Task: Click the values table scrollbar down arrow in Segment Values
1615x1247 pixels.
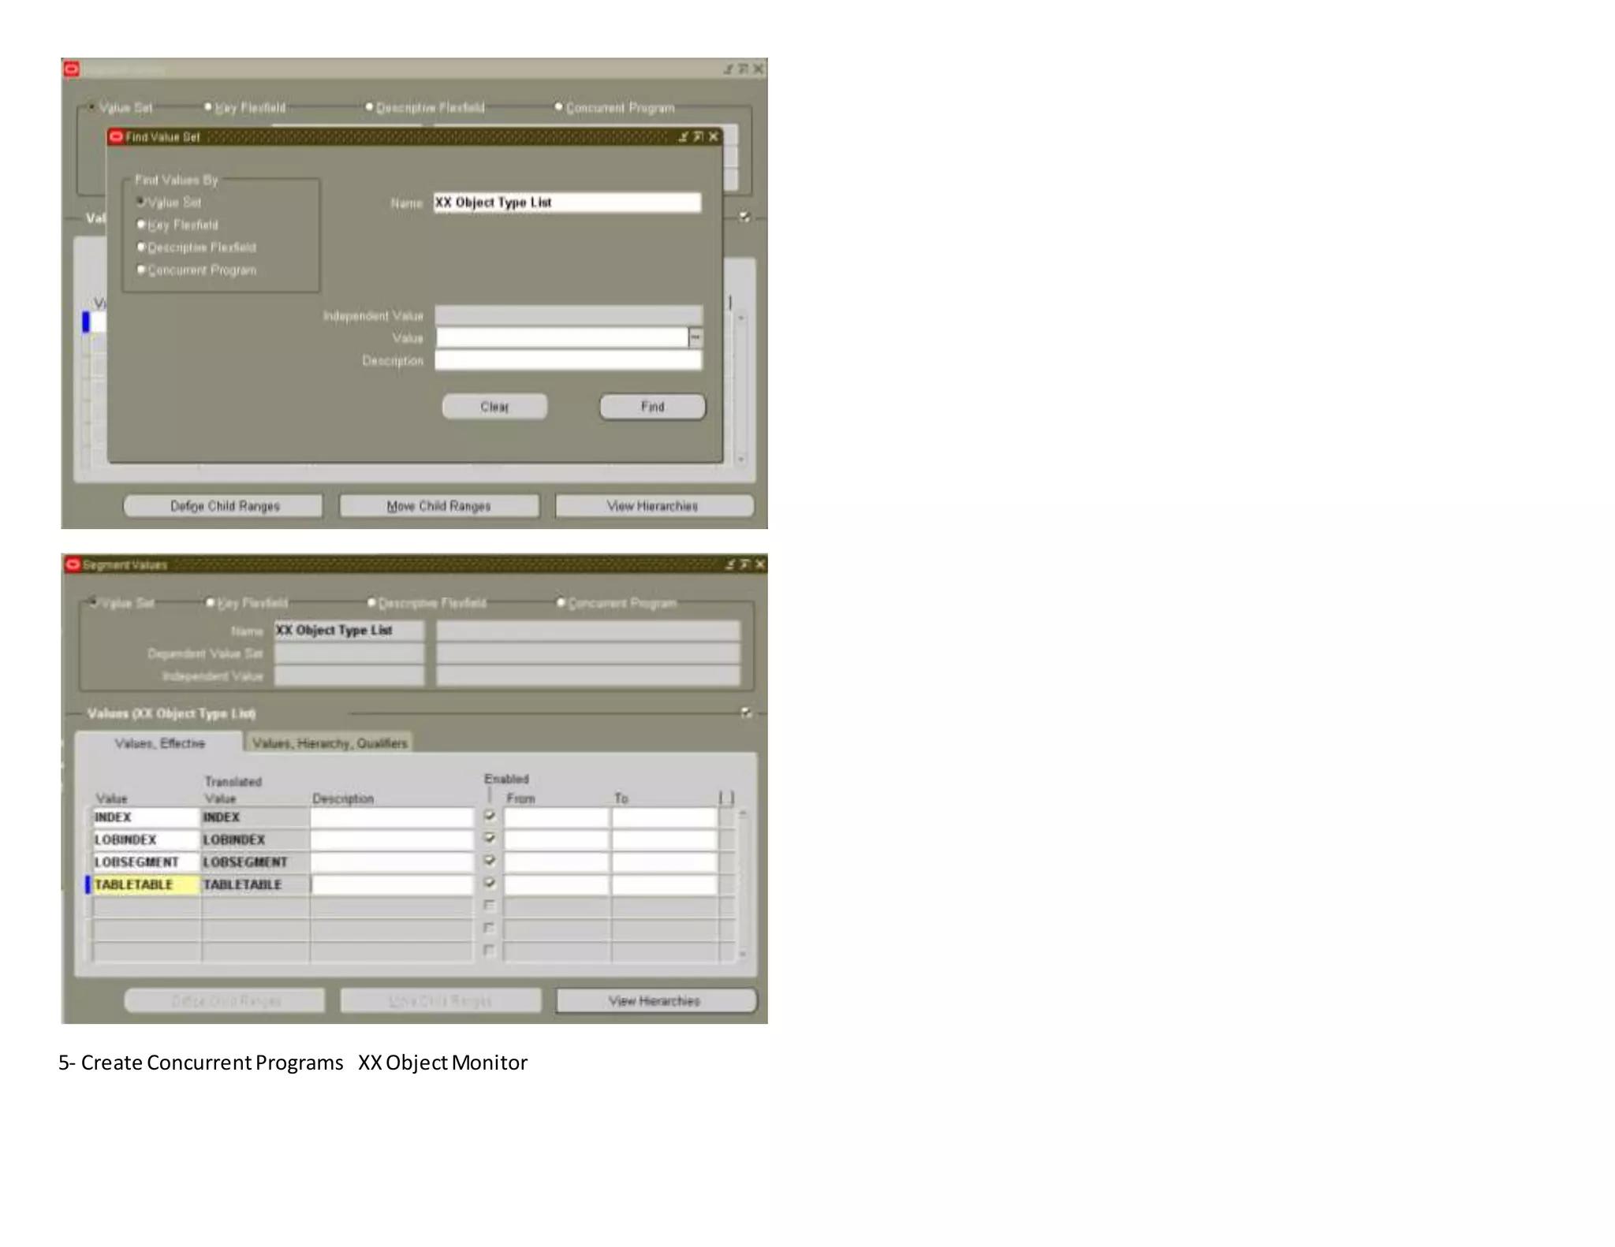Action: (742, 955)
